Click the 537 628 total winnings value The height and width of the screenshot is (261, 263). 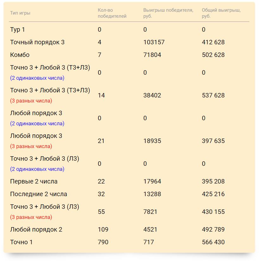[x=213, y=95]
